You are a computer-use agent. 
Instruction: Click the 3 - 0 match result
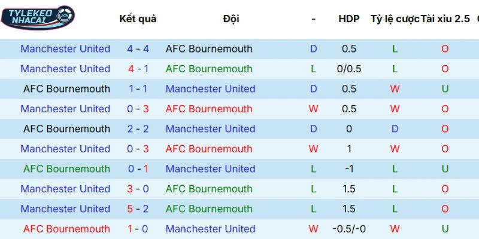tap(138, 189)
